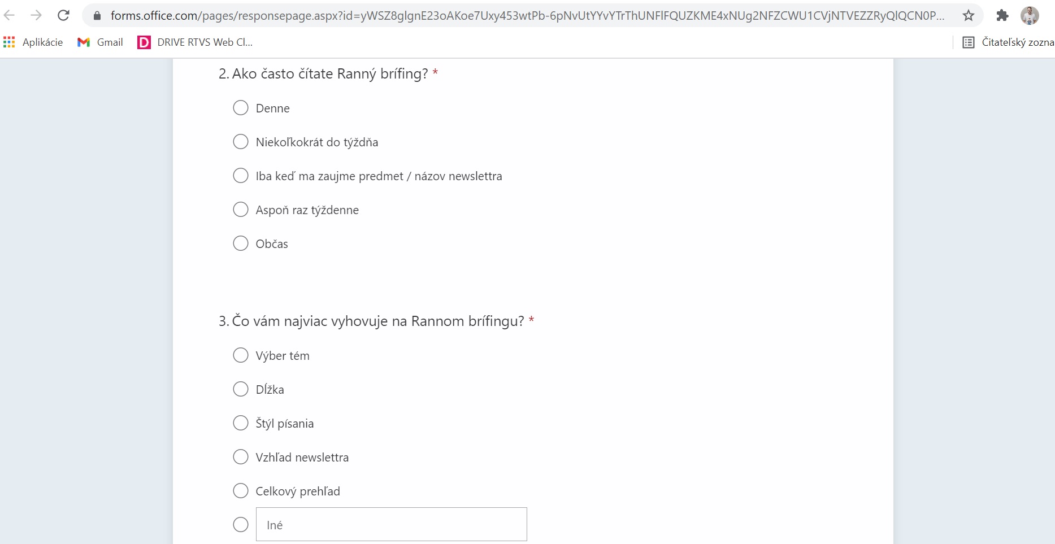This screenshot has height=544, width=1055.
Task: Click the site lock icon in address bar
Action: pyautogui.click(x=97, y=16)
